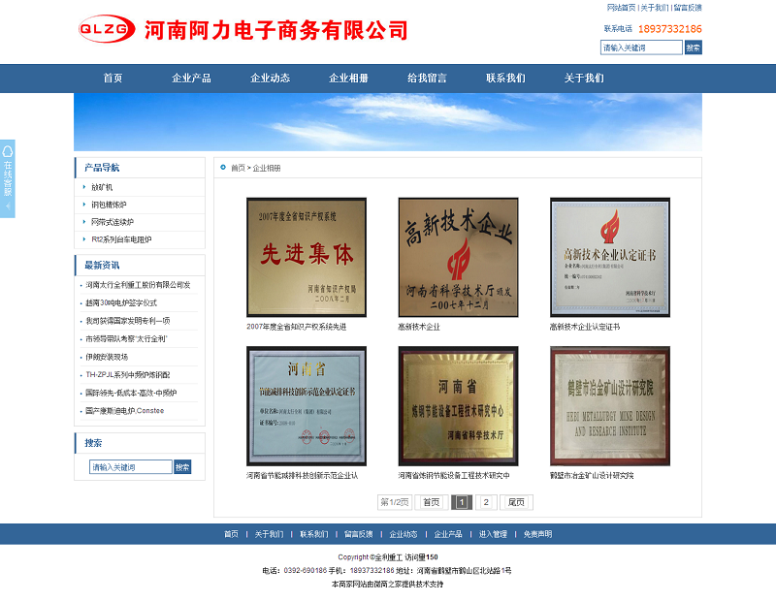This screenshot has width=776, height=602.
Task: Focus the sidebar keyword search box
Action: [131, 467]
